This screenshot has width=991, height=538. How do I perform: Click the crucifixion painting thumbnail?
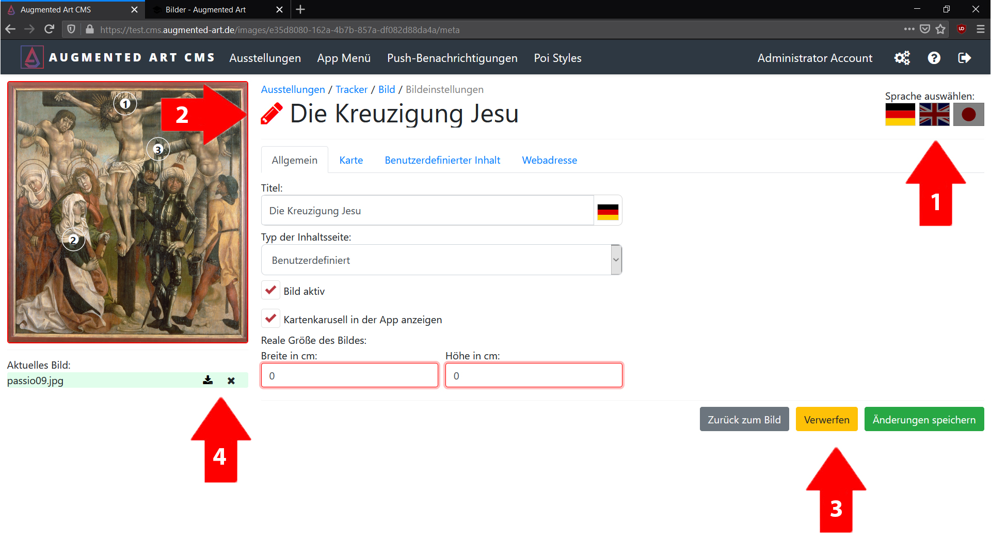pyautogui.click(x=127, y=212)
